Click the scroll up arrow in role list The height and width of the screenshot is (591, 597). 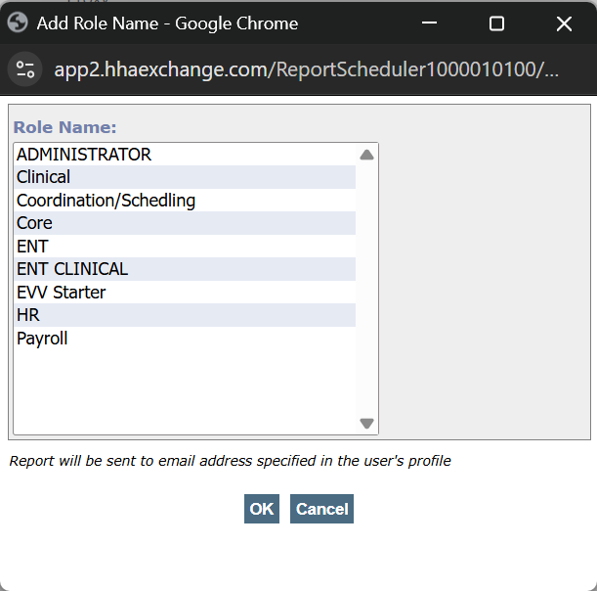point(366,155)
